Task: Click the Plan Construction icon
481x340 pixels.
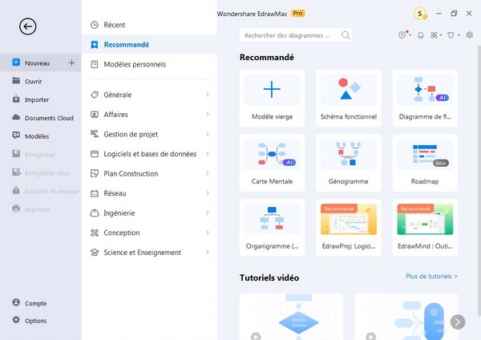Action: click(95, 173)
